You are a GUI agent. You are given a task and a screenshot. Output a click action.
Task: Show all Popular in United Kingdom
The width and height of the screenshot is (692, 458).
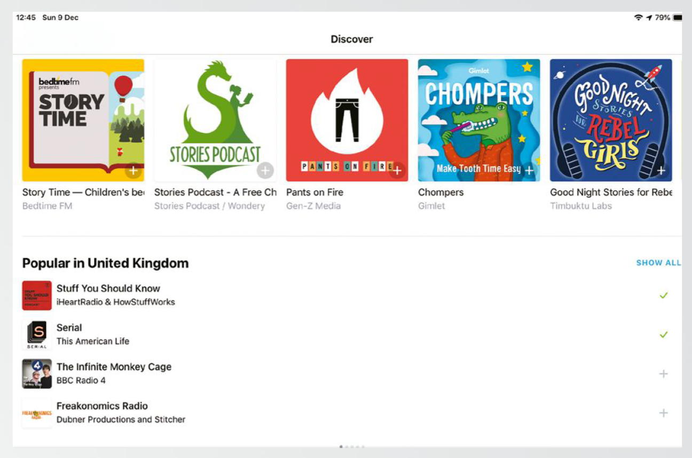point(658,263)
